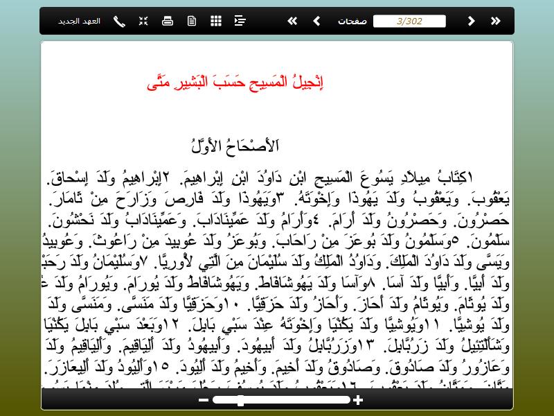Open the table of contents list icon
Image resolution: width=554 pixels, height=416 pixels.
240,21
